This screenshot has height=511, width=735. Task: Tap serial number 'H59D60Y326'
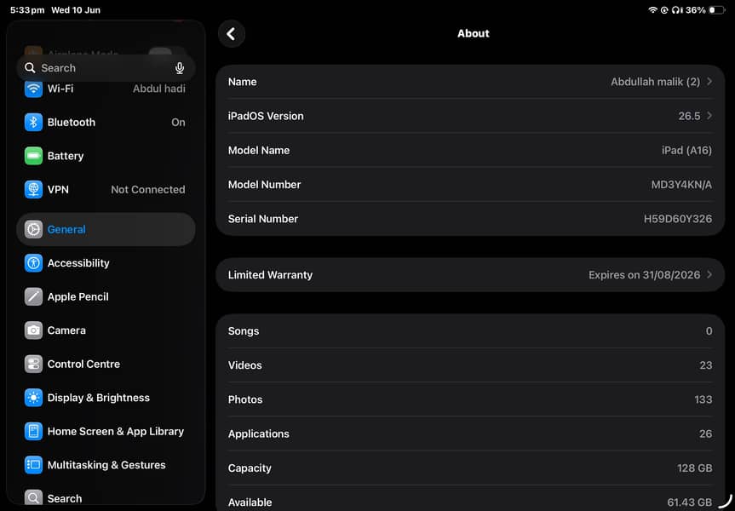coord(677,219)
